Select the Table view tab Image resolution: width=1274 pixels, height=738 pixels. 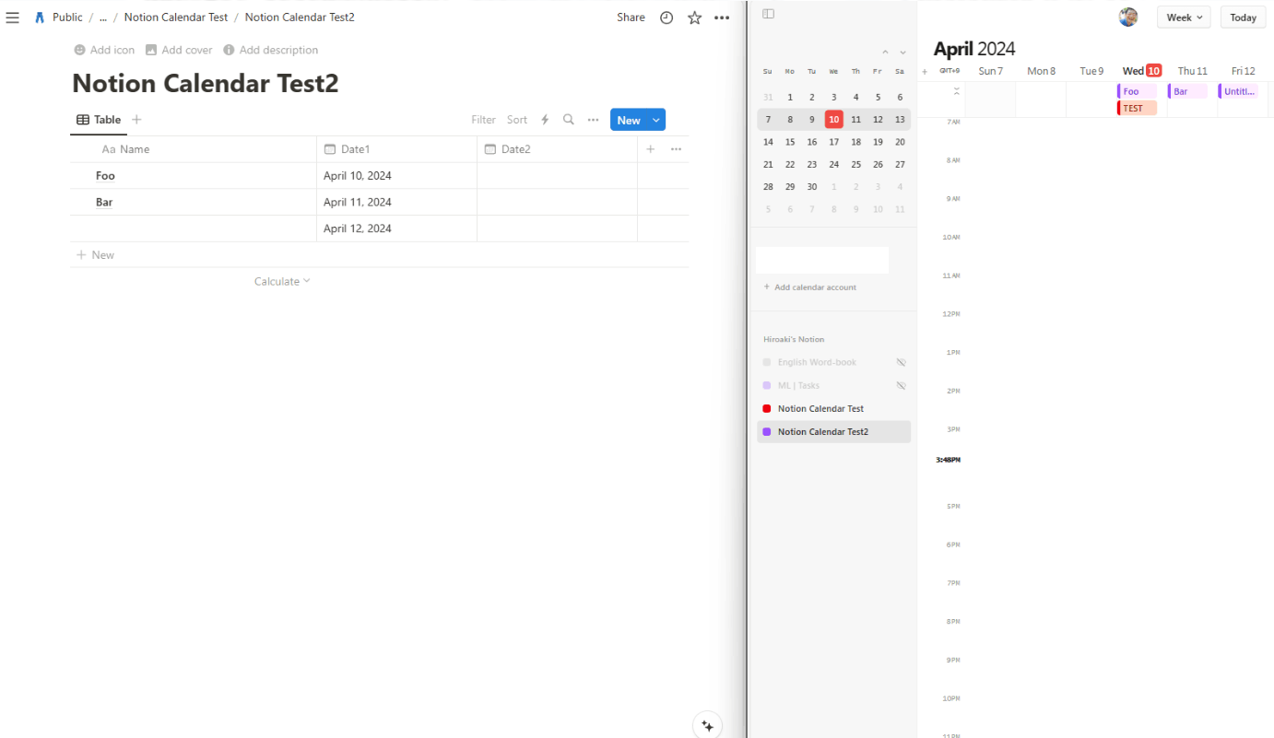click(x=99, y=120)
